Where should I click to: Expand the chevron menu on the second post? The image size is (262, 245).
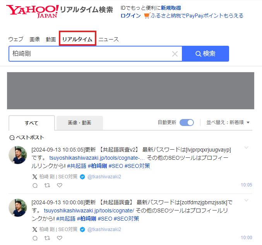pyautogui.click(x=247, y=200)
